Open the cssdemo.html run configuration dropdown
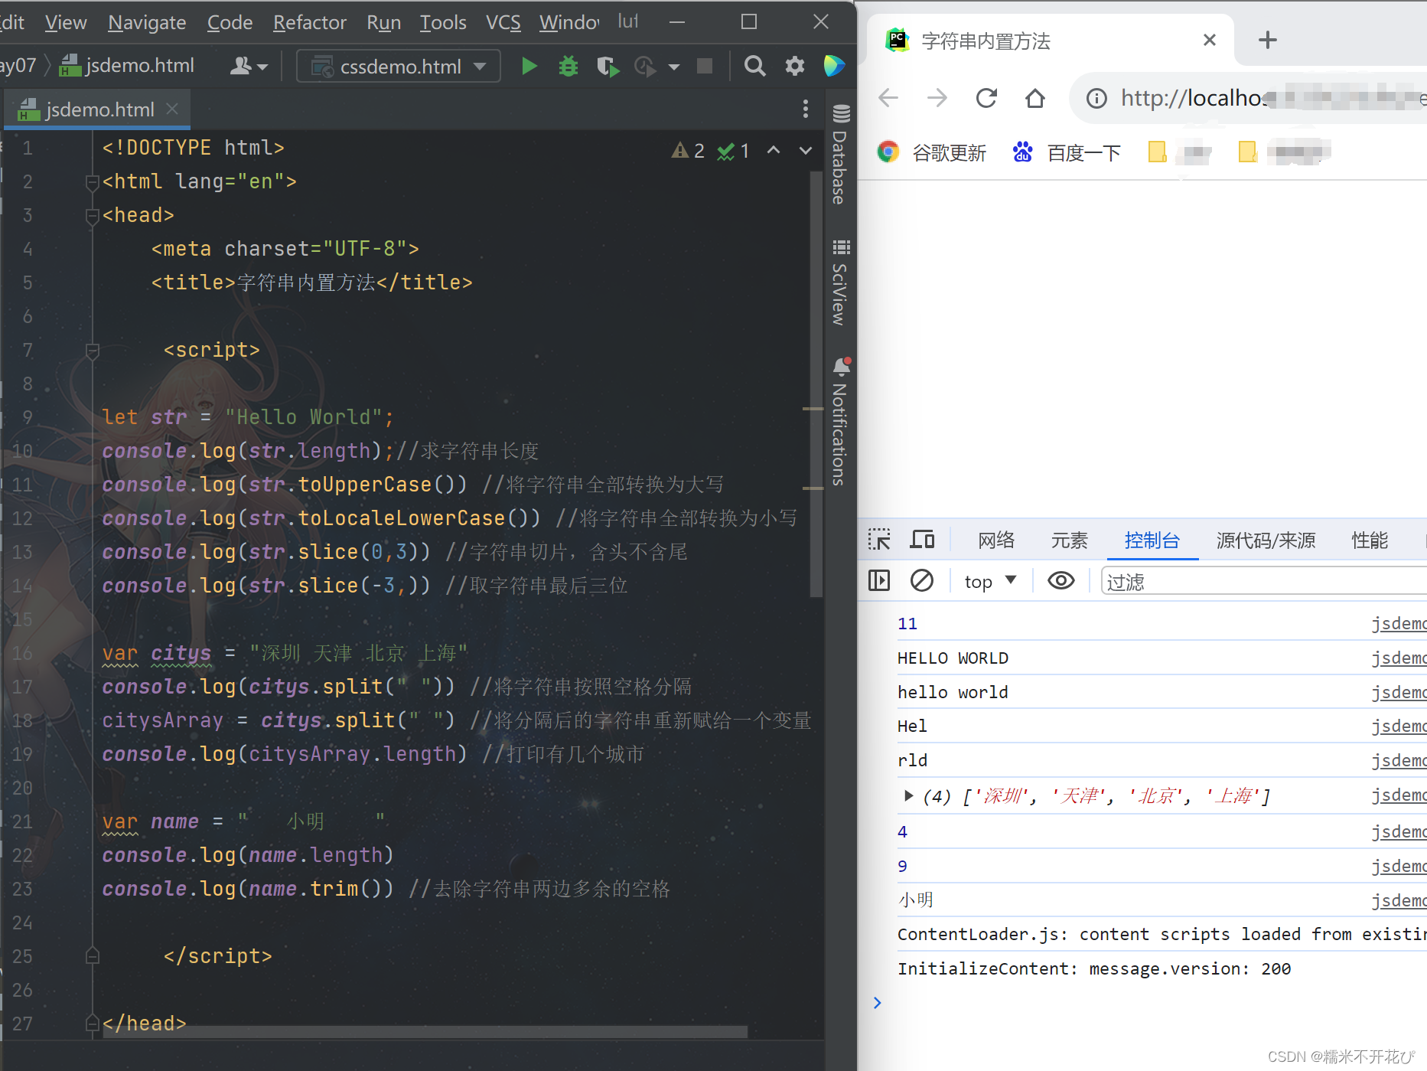Viewport: 1427px width, 1071px height. (481, 66)
